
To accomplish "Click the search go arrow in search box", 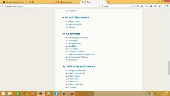I will point(130,6).
